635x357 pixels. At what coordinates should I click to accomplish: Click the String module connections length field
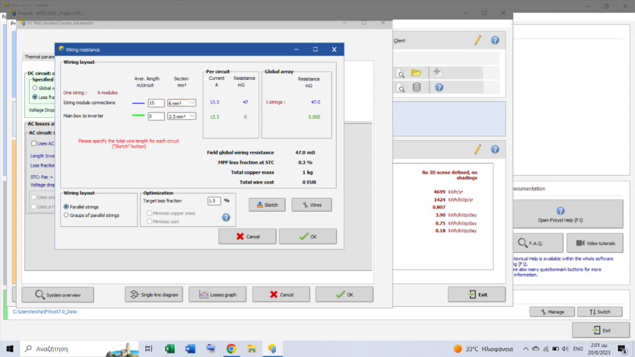pyautogui.click(x=156, y=103)
